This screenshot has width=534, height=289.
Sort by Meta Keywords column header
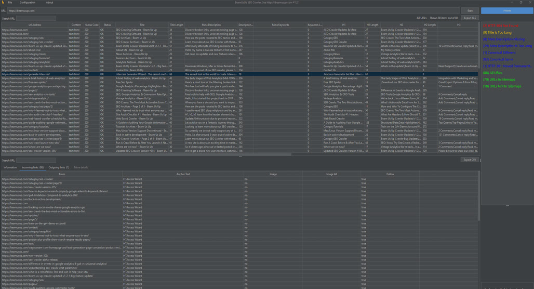(x=281, y=25)
